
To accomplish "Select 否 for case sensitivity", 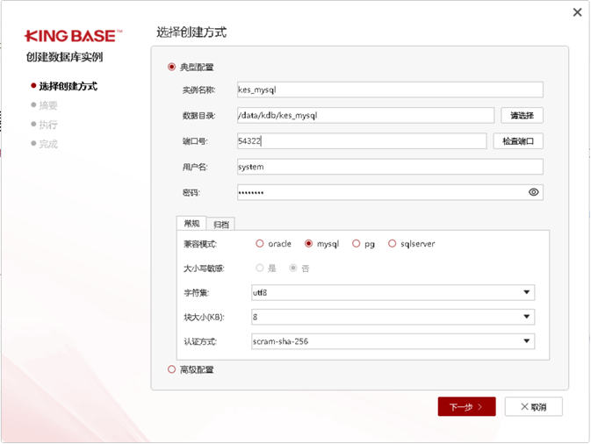I will pyautogui.click(x=292, y=269).
